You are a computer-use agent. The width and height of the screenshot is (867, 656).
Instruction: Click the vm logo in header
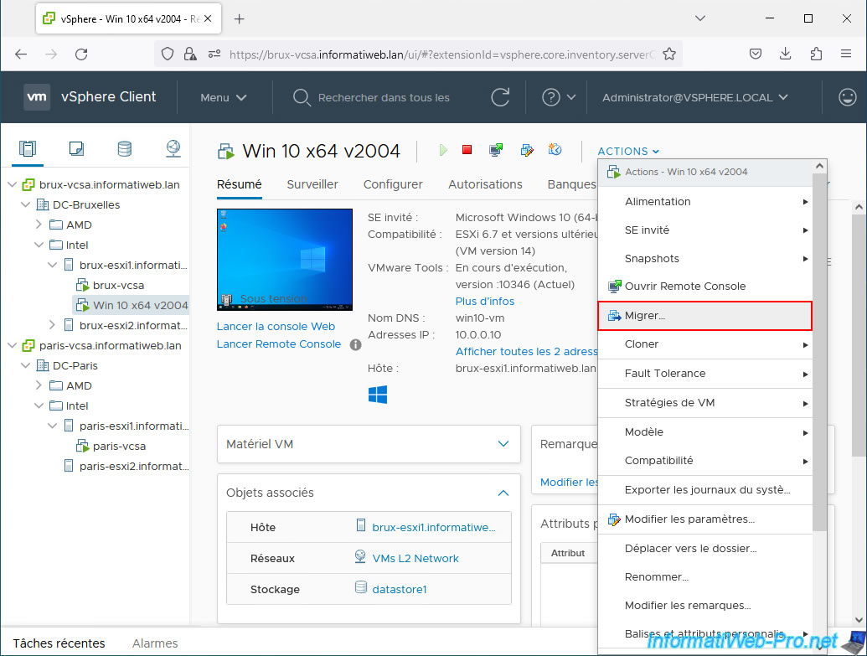click(x=37, y=97)
